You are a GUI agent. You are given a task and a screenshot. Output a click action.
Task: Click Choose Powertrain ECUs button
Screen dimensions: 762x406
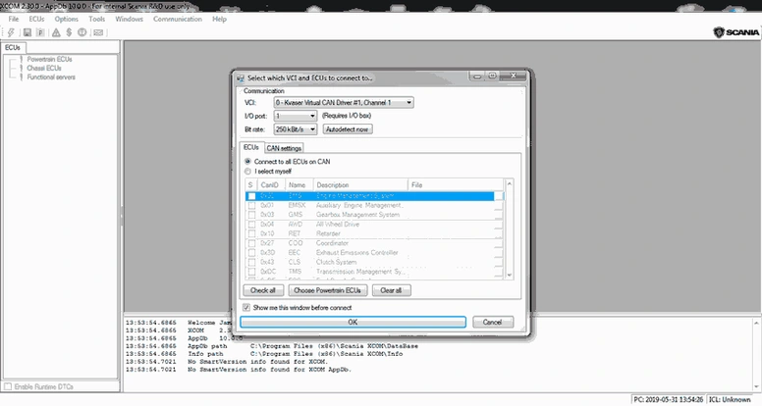point(327,290)
